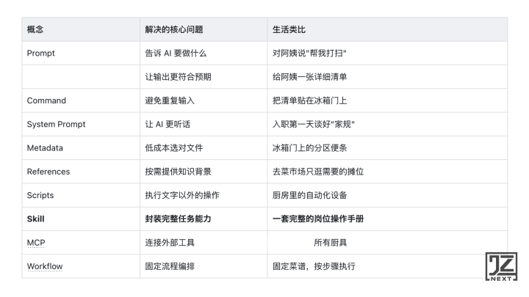Select the bold Skill cell

(36, 219)
